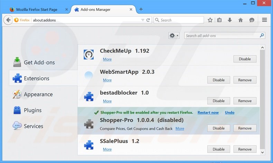Screen dimensions: 273x163
Task: Open the Hello chat smiley icon
Action: coord(252,20)
